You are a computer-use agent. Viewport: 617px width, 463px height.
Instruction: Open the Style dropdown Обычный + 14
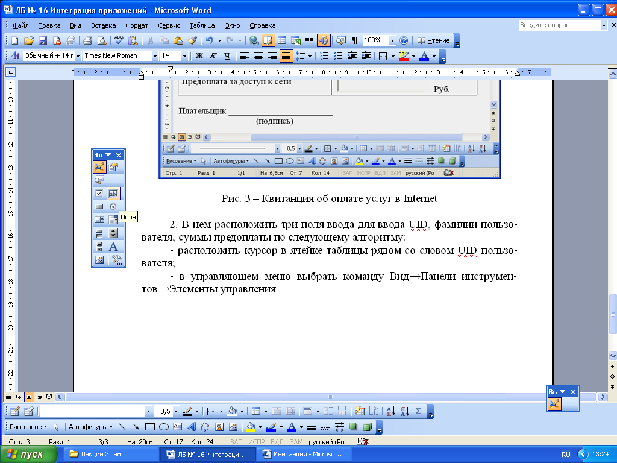(x=78, y=56)
